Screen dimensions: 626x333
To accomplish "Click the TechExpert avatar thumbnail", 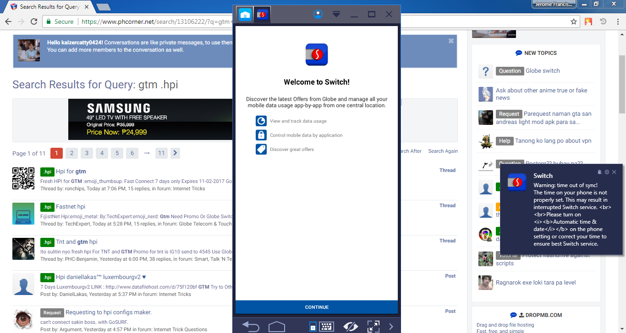I will [23, 214].
